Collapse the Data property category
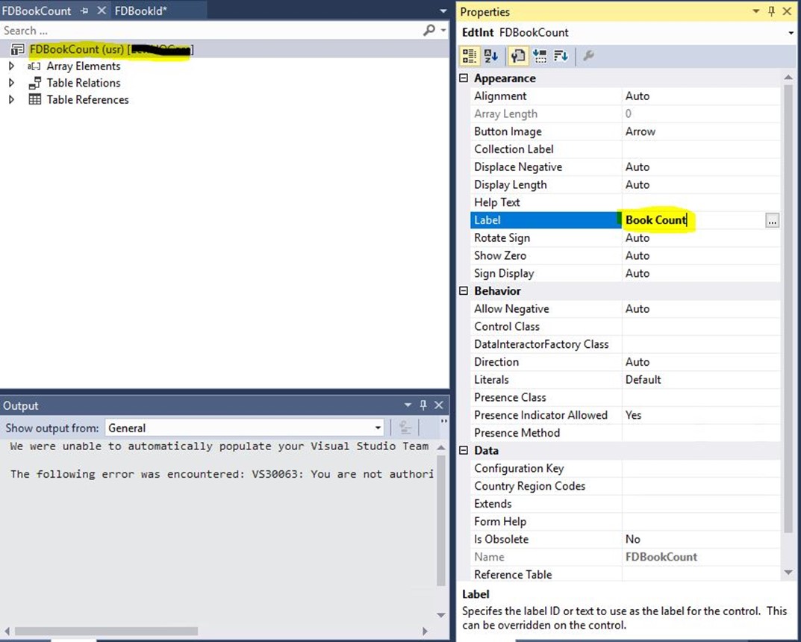This screenshot has height=642, width=801. 464,451
